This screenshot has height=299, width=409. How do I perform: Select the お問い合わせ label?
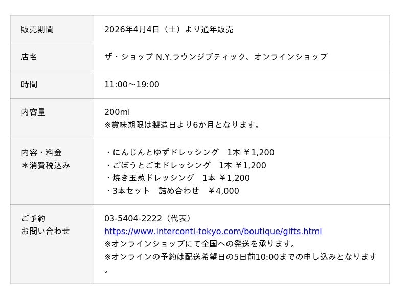[x=46, y=231]
